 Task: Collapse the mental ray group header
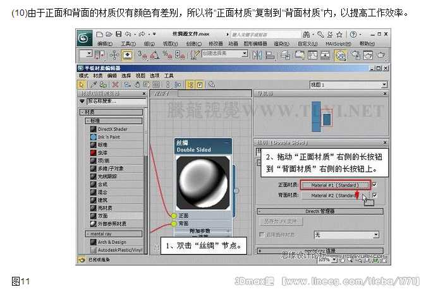[x=114, y=234]
